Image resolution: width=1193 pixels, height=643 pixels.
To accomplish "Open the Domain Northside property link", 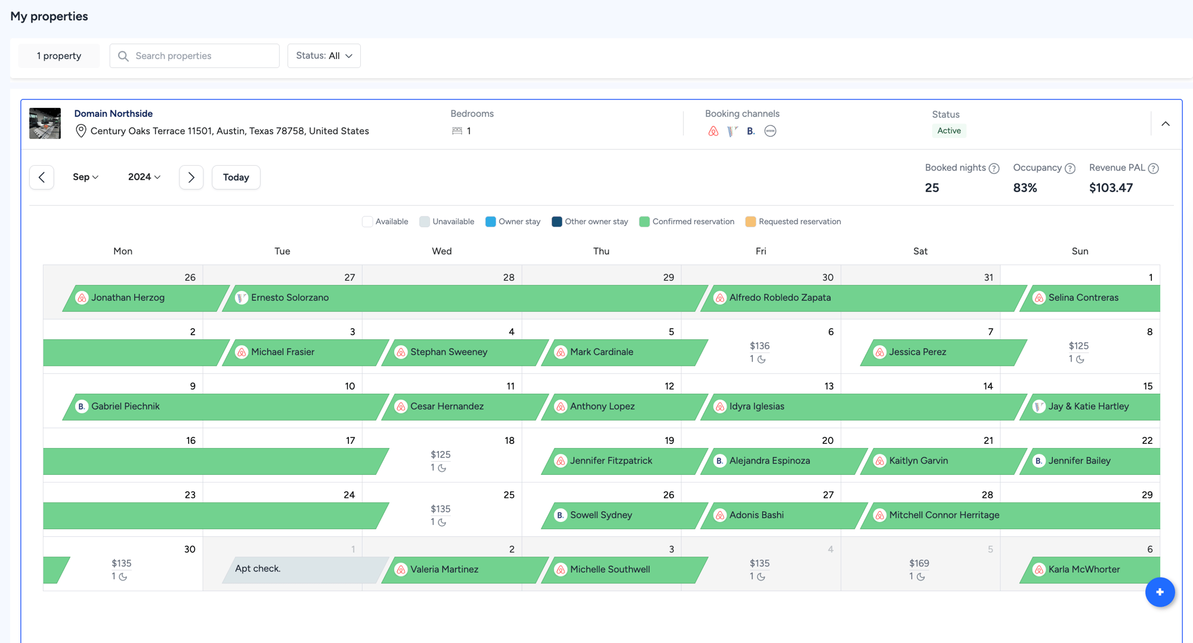I will pos(113,113).
